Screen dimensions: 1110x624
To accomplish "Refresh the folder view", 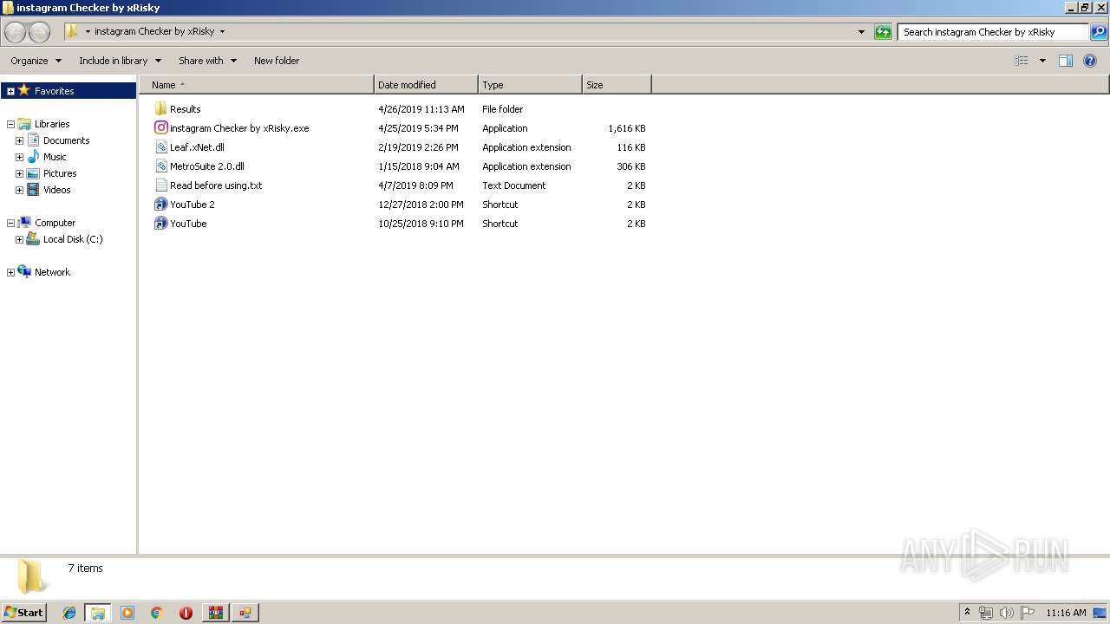I will point(883,32).
